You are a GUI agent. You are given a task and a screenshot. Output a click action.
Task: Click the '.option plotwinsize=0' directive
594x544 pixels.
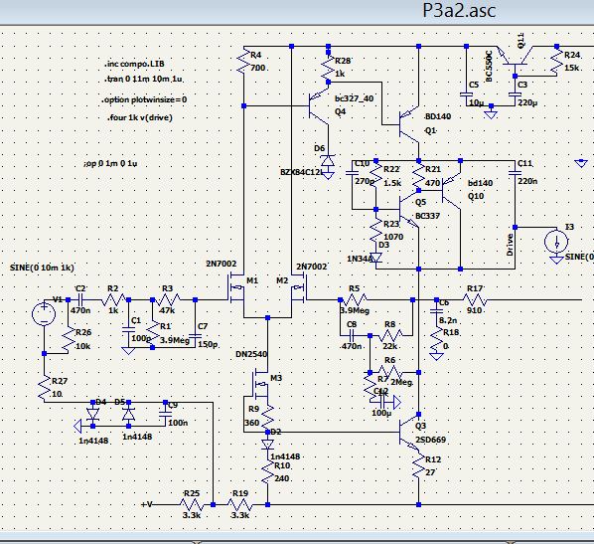point(144,99)
